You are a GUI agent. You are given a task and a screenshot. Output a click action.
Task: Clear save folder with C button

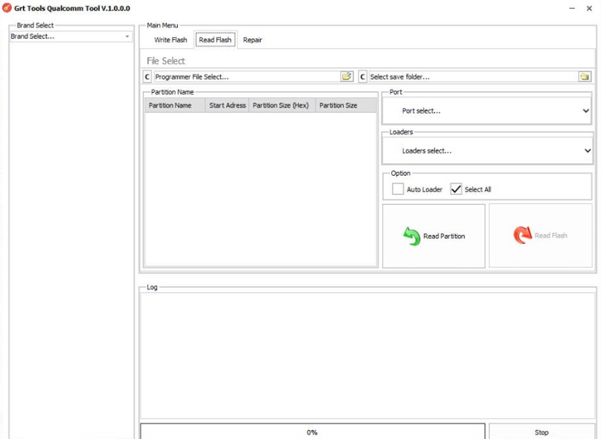tap(362, 76)
